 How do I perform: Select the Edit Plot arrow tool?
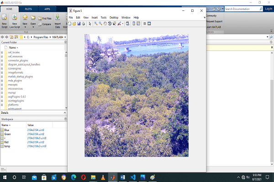click(x=90, y=23)
